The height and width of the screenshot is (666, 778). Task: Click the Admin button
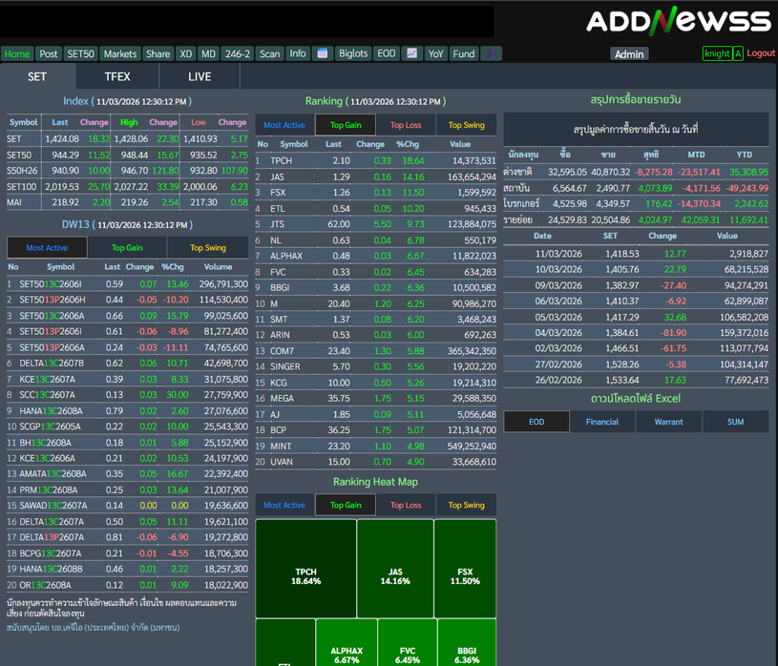click(x=629, y=54)
